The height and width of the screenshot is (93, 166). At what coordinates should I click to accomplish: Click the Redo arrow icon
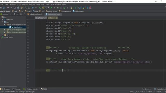point(11,8)
